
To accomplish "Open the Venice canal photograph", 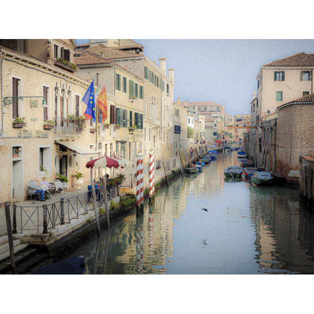I will (x=157, y=157).
